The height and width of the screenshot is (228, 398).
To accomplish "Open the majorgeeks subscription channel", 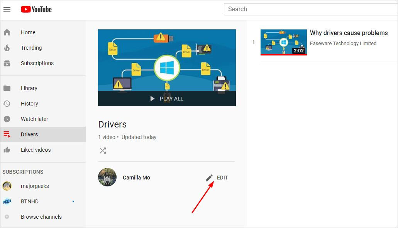I will [35, 186].
